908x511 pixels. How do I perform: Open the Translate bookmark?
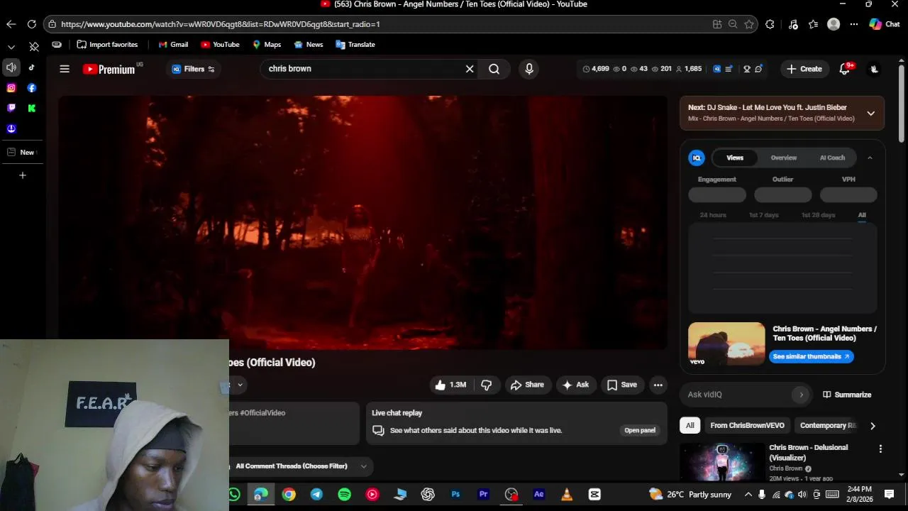[355, 44]
